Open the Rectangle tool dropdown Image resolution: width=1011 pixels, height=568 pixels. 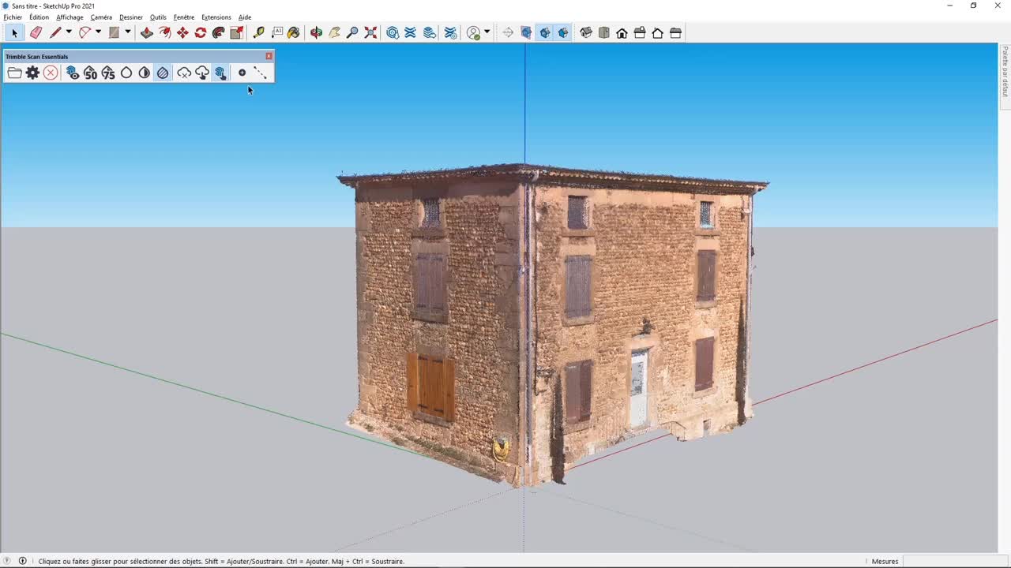click(x=127, y=32)
